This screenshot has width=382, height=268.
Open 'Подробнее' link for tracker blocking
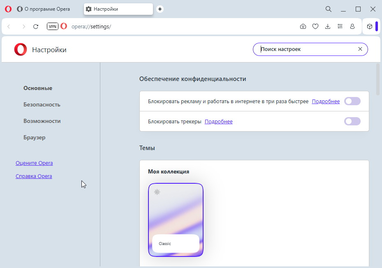[218, 121]
